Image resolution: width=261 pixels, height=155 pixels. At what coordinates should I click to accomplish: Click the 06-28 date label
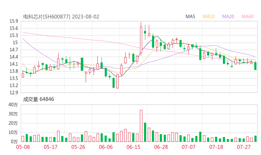[x=161, y=147]
